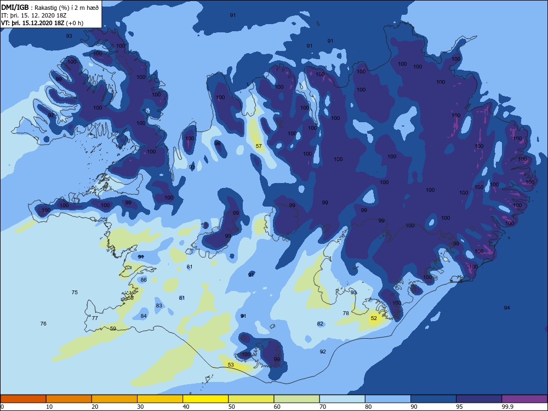Click the humidity value '83' on the map

pyautogui.click(x=159, y=305)
